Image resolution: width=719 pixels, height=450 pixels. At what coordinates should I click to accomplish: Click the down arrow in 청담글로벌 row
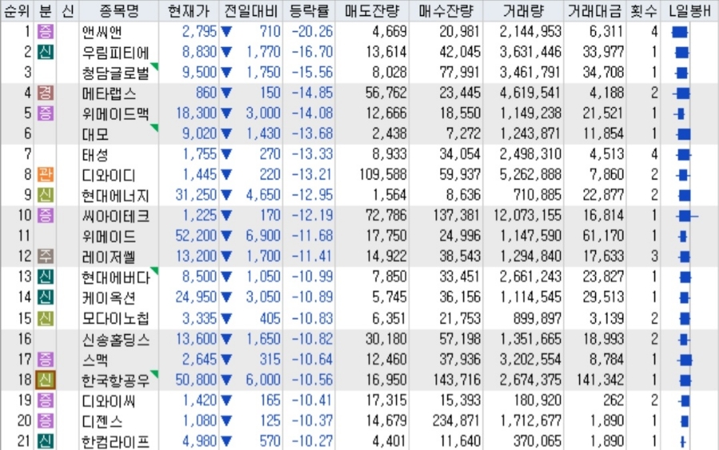[226, 73]
